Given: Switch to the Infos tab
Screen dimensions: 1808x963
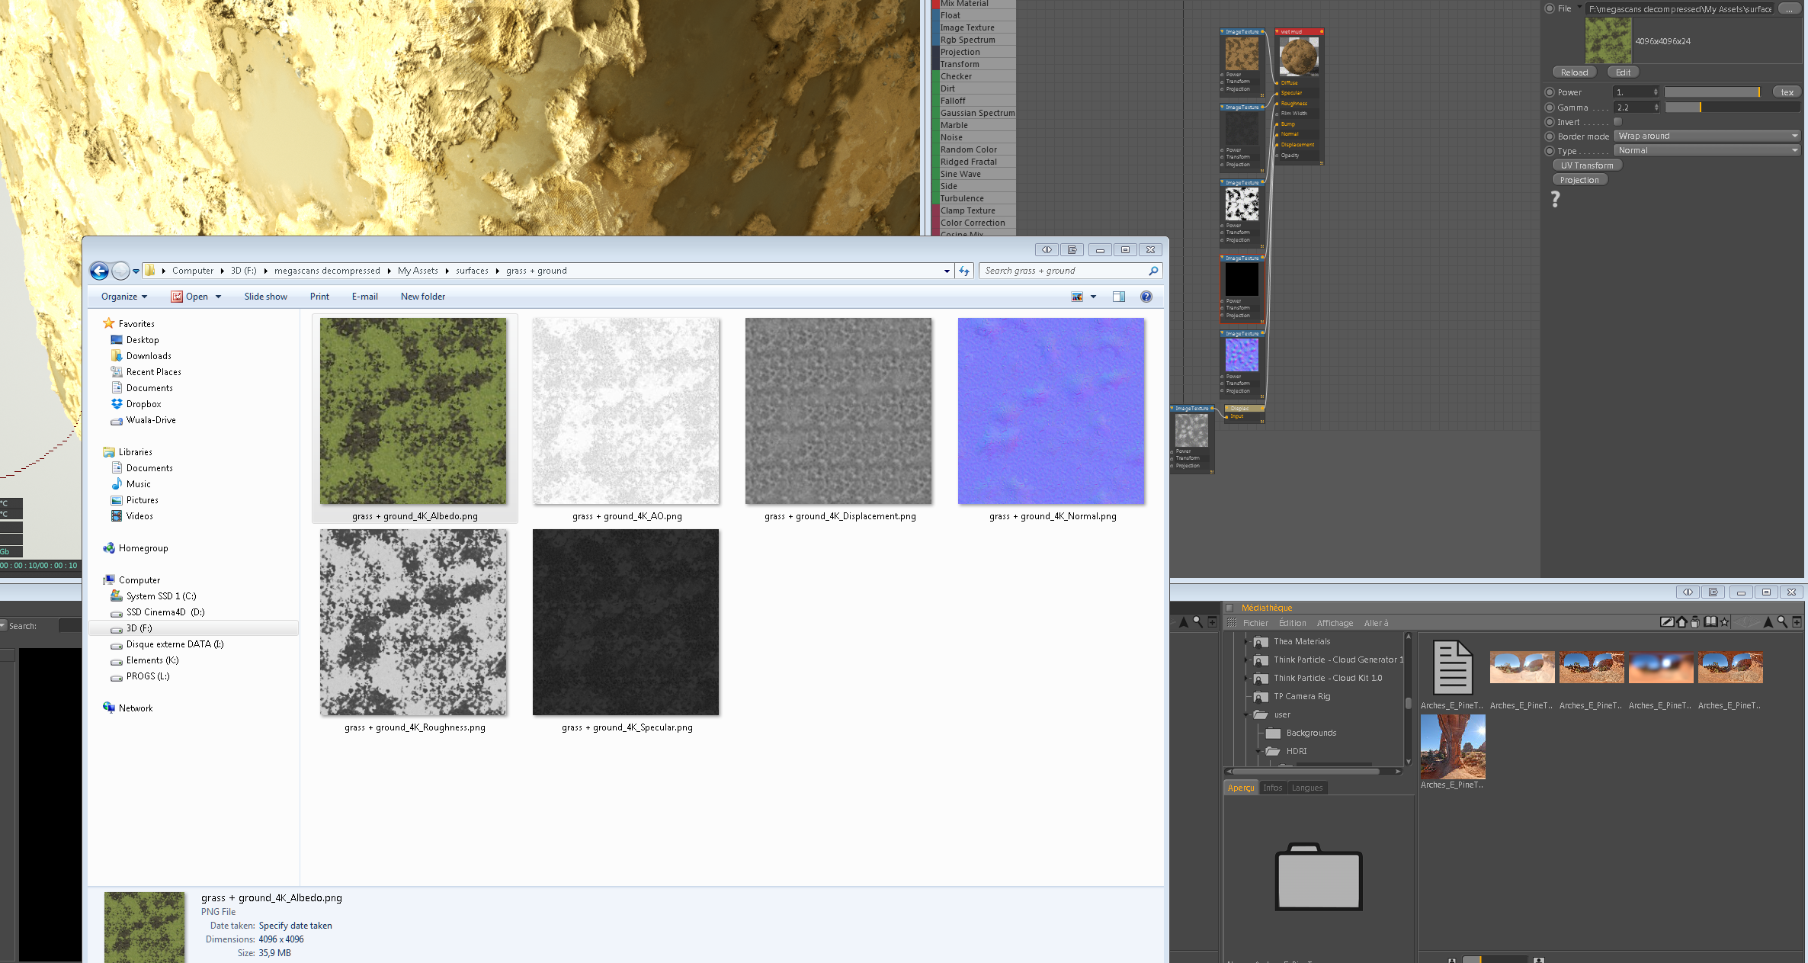Looking at the screenshot, I should [1272, 788].
